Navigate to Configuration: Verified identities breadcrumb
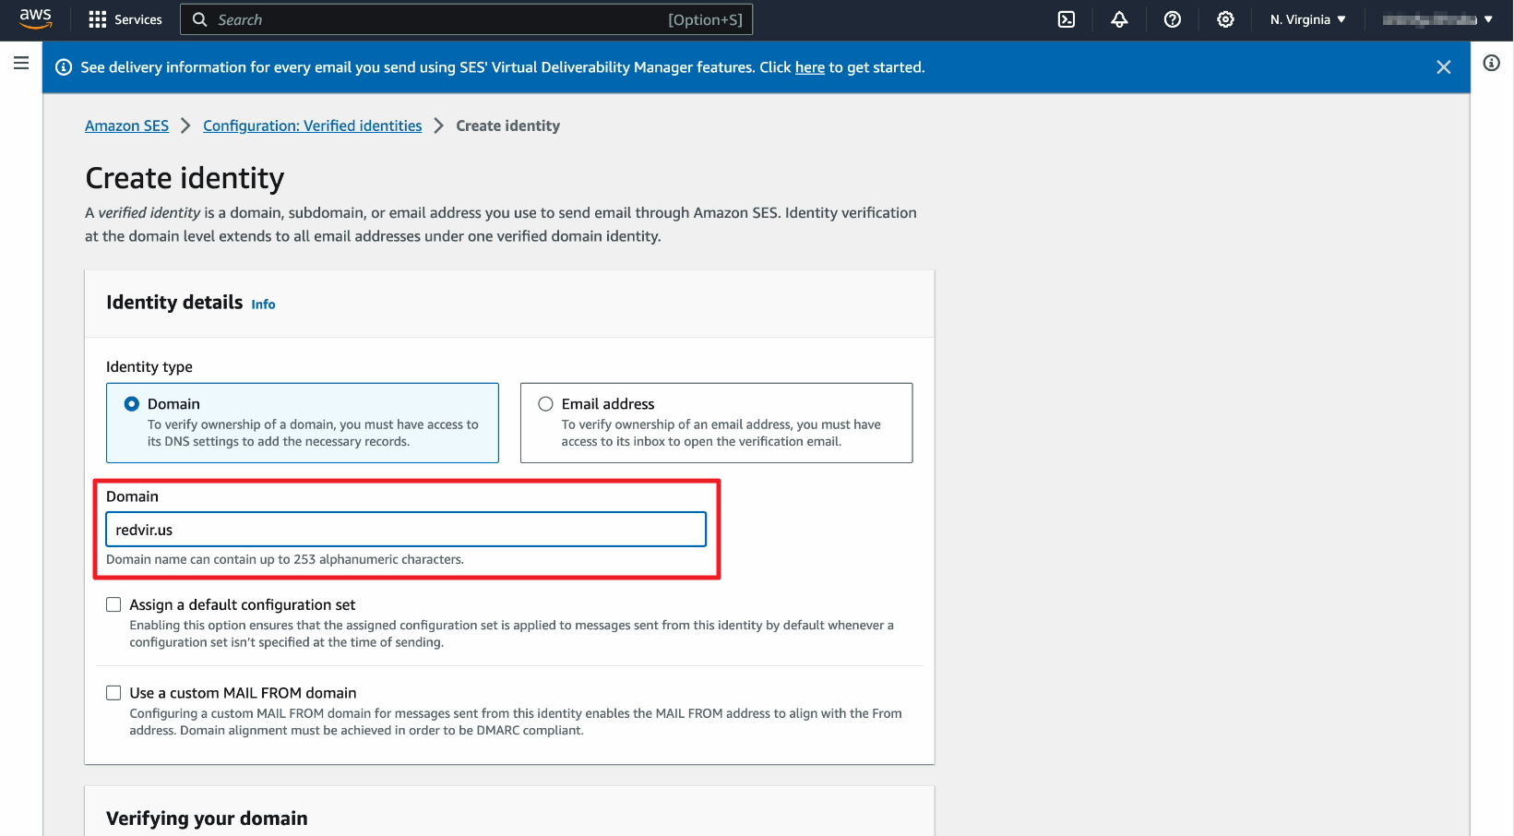This screenshot has width=1514, height=836. coord(312,125)
